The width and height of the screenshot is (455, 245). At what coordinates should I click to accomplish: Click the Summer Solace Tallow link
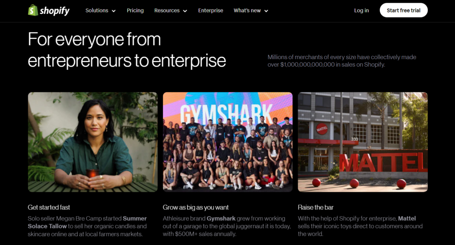pyautogui.click(x=87, y=222)
